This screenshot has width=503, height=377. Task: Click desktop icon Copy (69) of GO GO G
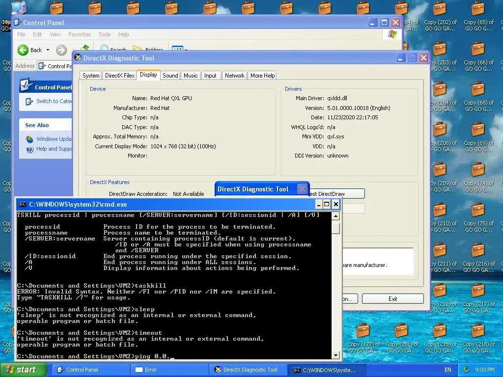[478, 137]
